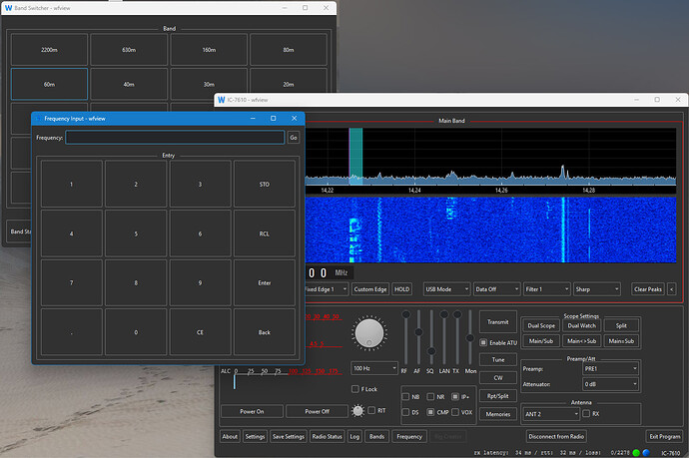Turn the large tuning knob
The width and height of the screenshot is (689, 458).
[369, 333]
